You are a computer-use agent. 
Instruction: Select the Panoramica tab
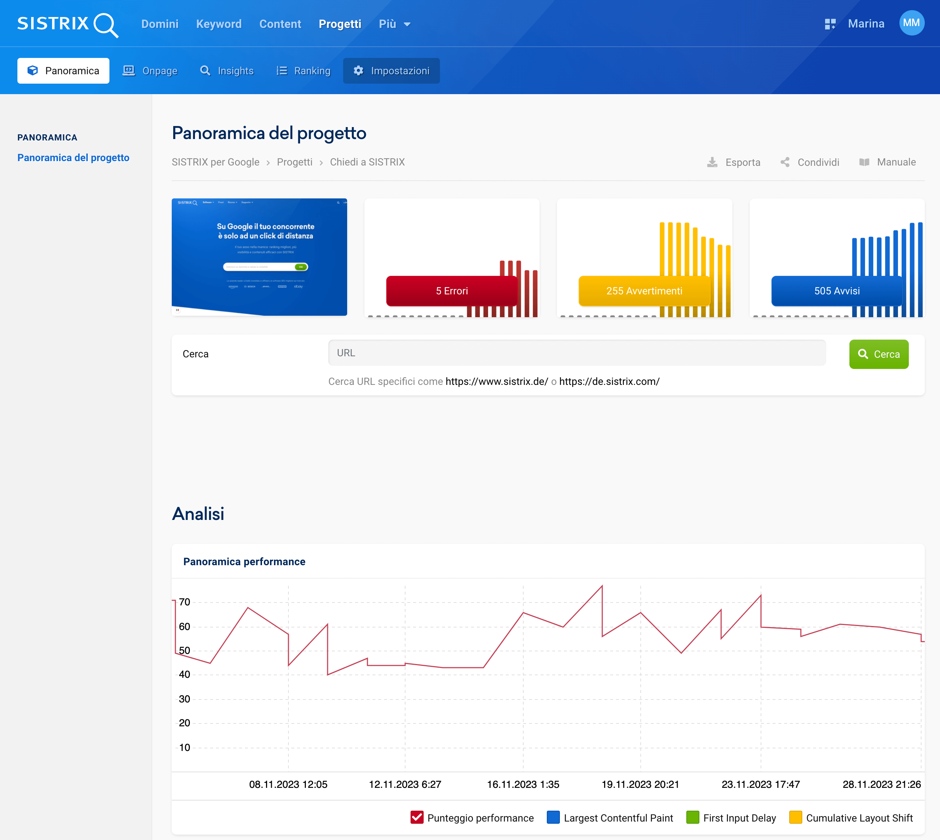coord(63,71)
